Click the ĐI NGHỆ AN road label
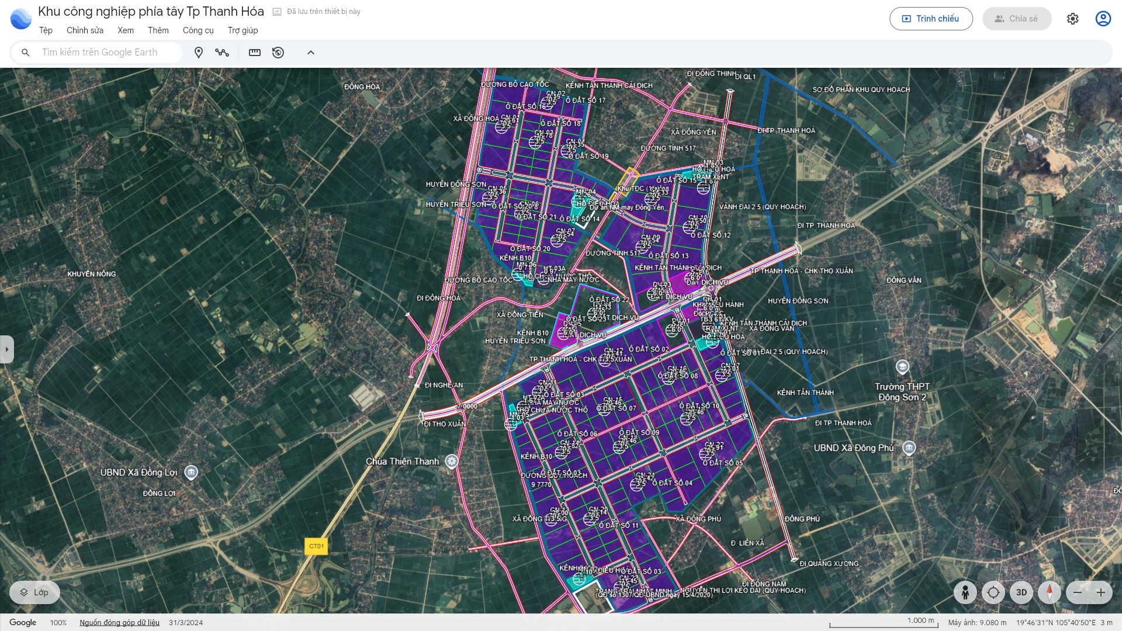 [x=444, y=386]
